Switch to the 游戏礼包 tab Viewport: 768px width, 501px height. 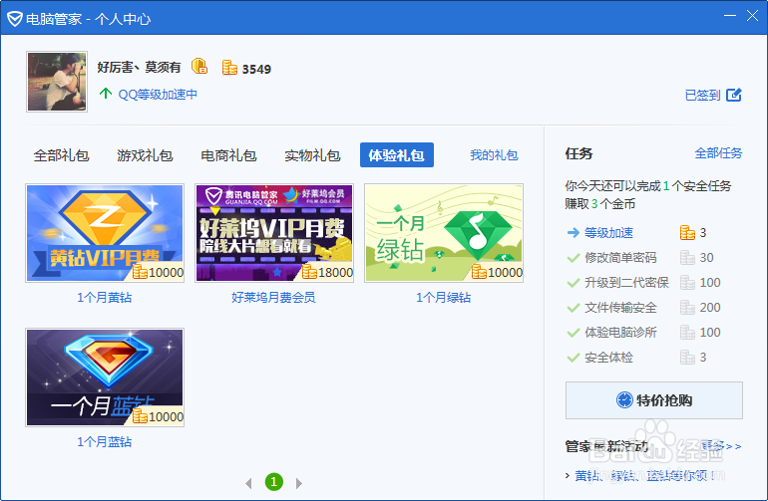click(145, 155)
